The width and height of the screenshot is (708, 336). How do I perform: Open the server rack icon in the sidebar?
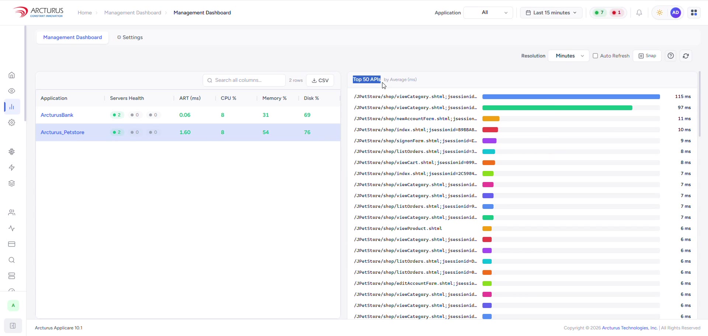12,276
